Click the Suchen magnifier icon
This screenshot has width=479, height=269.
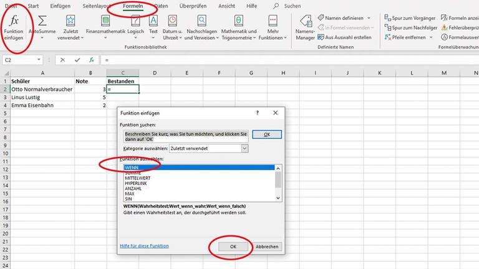(x=276, y=6)
